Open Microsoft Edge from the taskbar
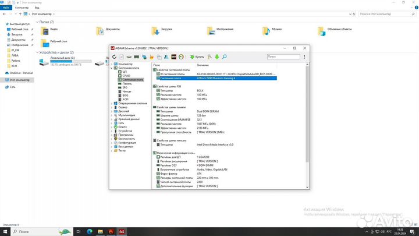The height and width of the screenshot is (236, 419). click(89, 232)
